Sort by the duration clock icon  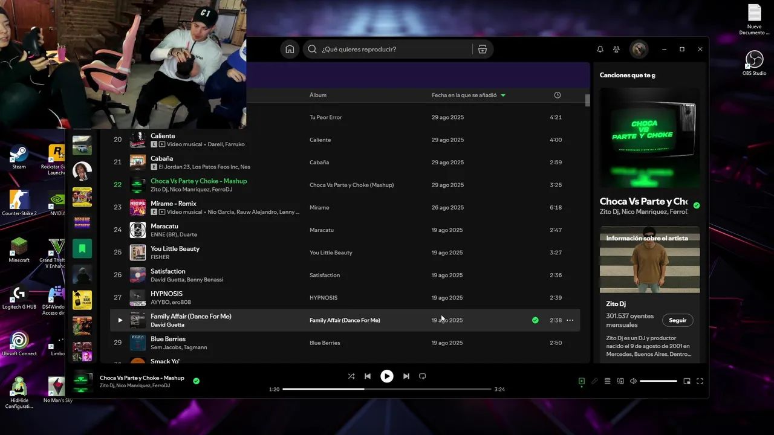pyautogui.click(x=558, y=95)
